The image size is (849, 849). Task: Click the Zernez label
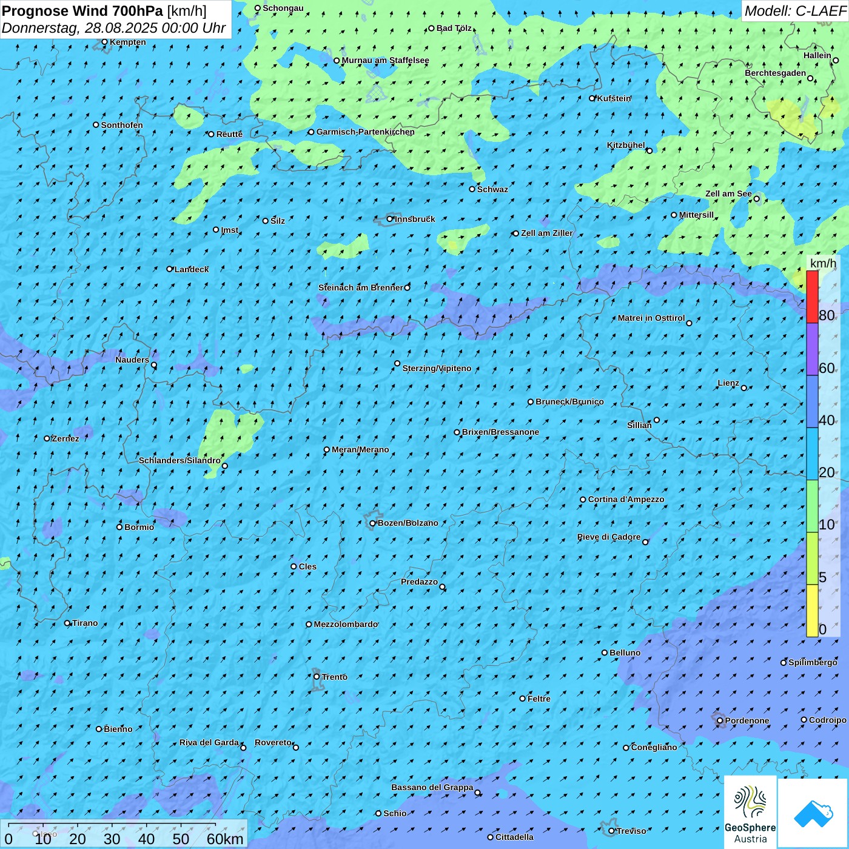pyautogui.click(x=65, y=438)
